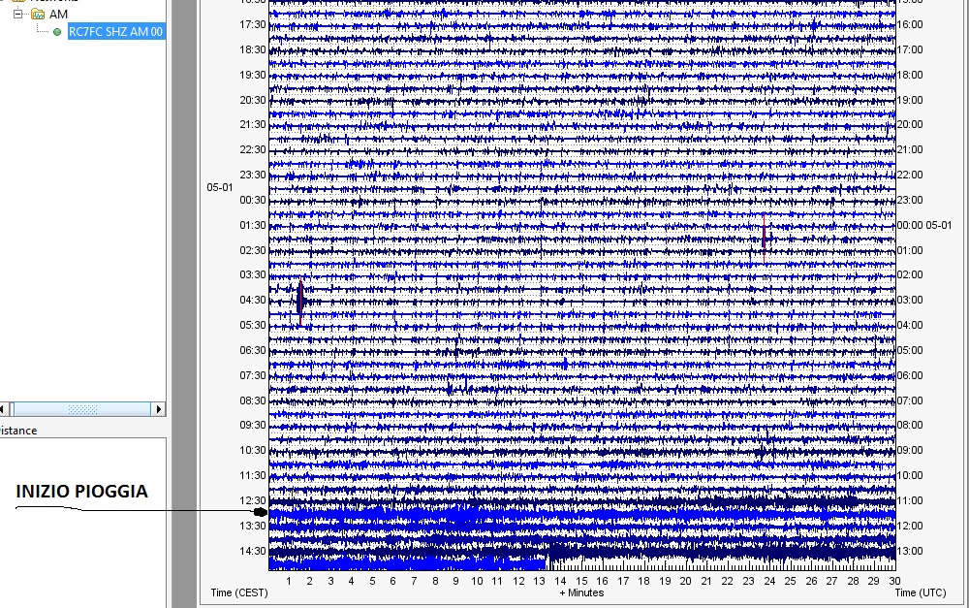
Task: Click the 17:30 CEST time label
Action: (253, 25)
